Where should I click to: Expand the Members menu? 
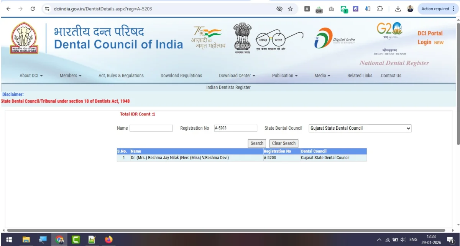tap(70, 76)
